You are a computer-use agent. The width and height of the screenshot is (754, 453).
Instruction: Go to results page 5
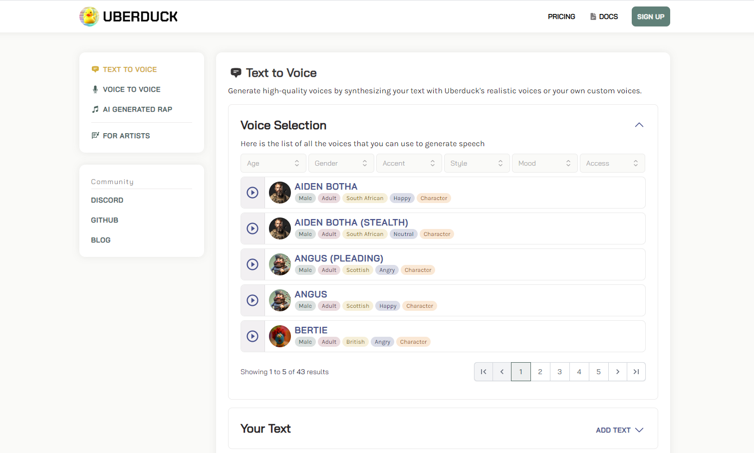(598, 372)
